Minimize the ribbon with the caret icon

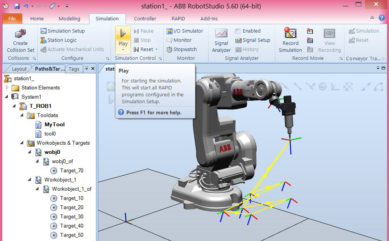tap(372, 18)
